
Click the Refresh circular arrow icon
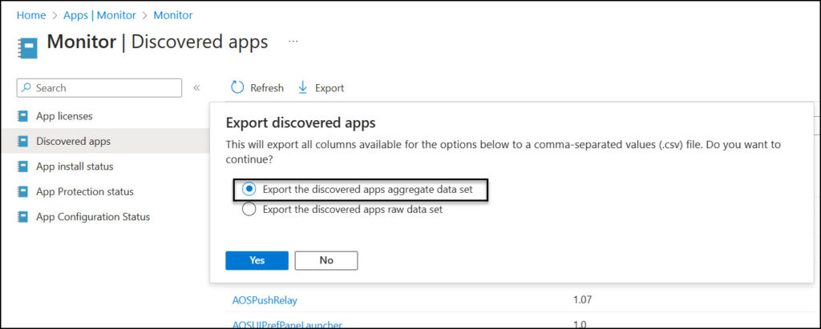[237, 87]
